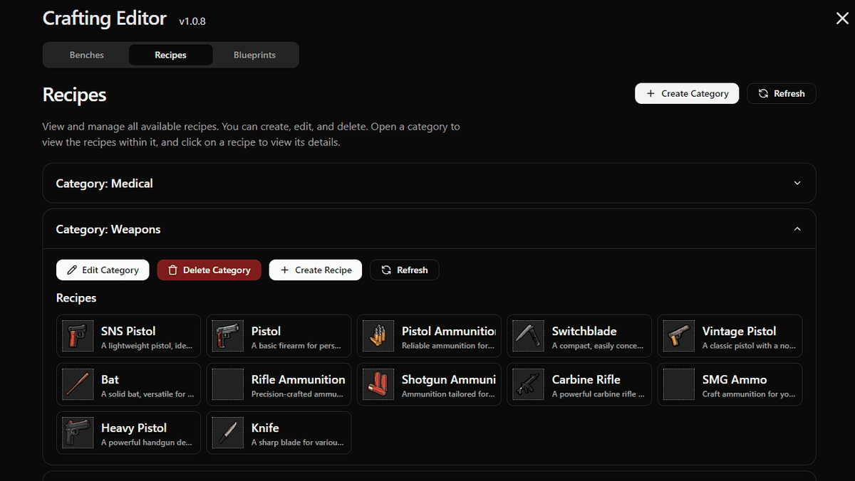The width and height of the screenshot is (855, 481).
Task: Click Create Recipe in the Weapons category
Action: point(315,270)
